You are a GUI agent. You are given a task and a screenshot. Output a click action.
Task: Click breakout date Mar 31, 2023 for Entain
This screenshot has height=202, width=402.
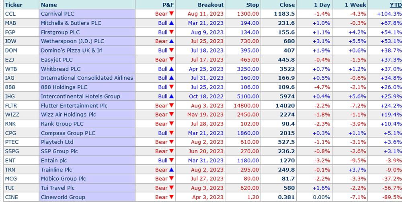(207, 160)
